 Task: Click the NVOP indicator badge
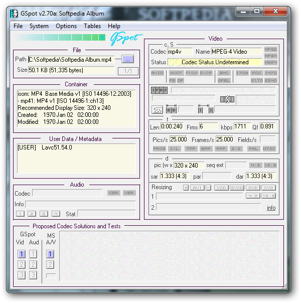point(177,73)
